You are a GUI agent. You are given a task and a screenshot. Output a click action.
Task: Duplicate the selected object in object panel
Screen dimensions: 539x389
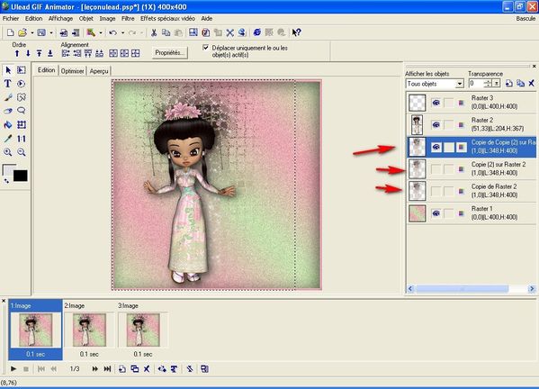pos(520,83)
